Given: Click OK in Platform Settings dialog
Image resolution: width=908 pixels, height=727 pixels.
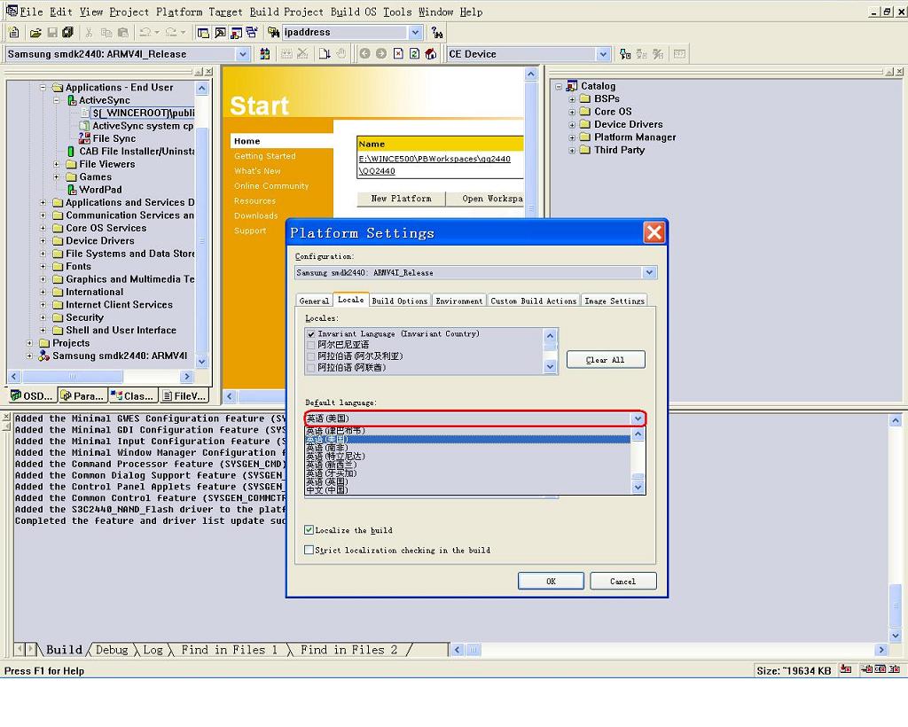Looking at the screenshot, I should click(x=551, y=582).
